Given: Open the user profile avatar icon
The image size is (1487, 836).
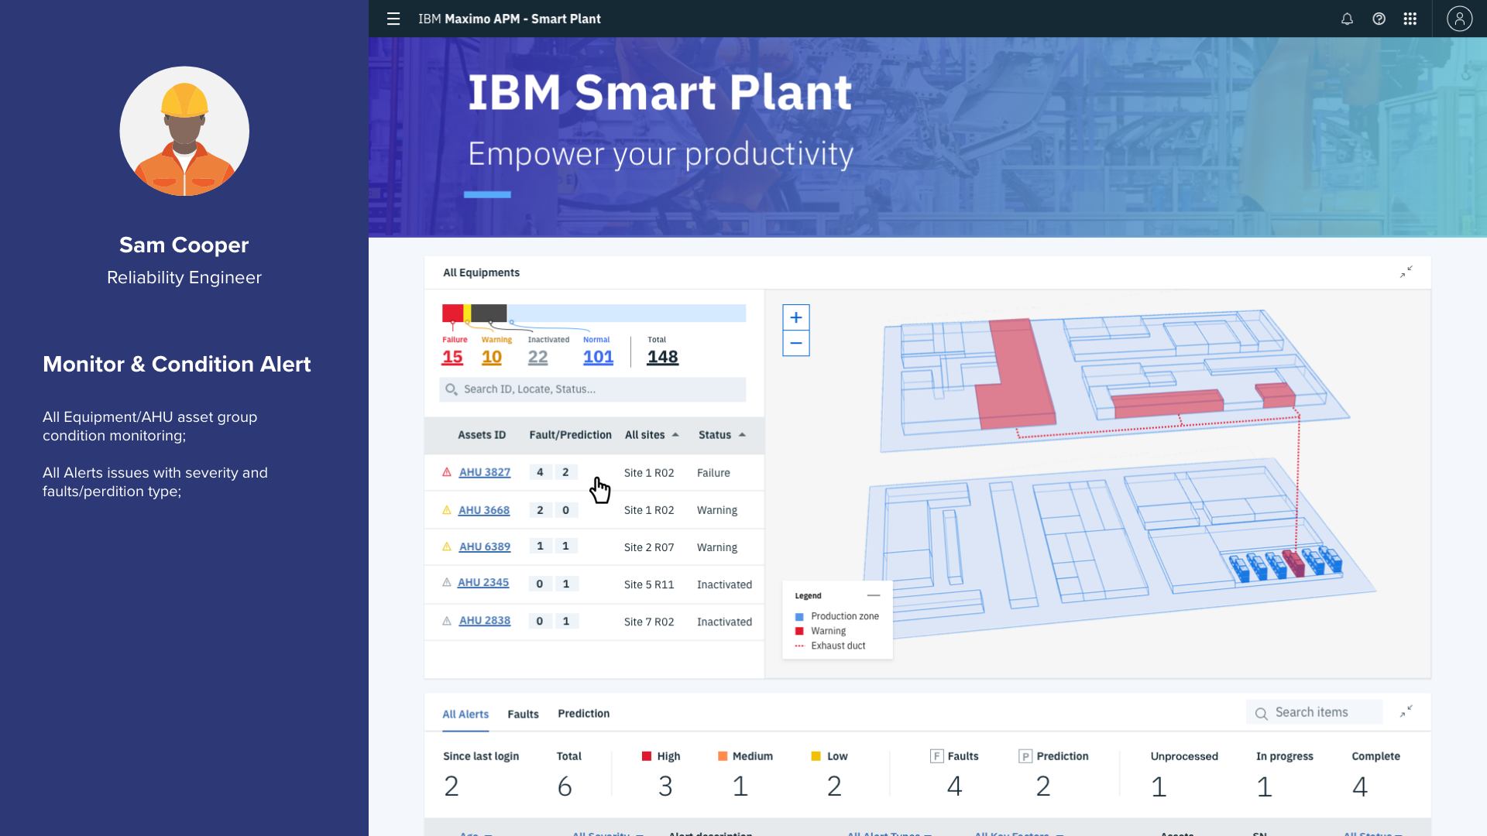Looking at the screenshot, I should (x=1459, y=19).
